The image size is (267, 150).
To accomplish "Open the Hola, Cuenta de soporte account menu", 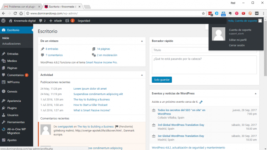I will pyautogui.click(x=245, y=21).
